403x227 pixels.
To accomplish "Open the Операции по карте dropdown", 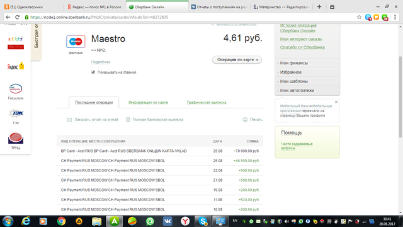I will click(x=237, y=60).
